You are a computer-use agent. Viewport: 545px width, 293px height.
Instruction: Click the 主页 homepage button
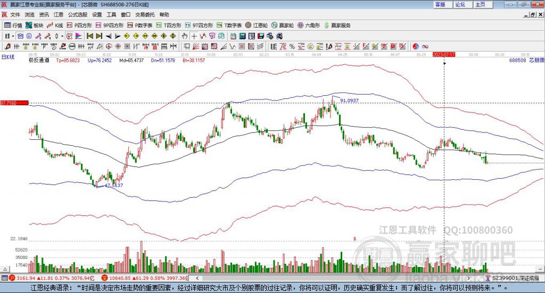[482, 4]
